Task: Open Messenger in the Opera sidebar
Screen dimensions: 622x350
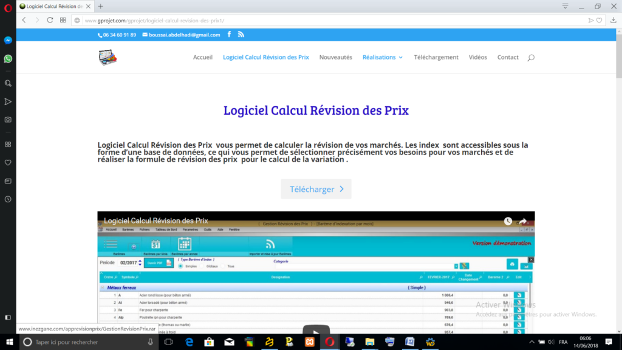Action: [8, 41]
